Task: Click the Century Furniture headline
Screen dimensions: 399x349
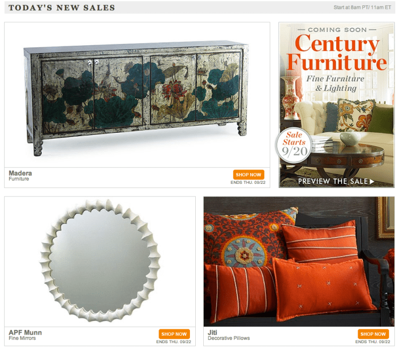Action: [x=337, y=53]
